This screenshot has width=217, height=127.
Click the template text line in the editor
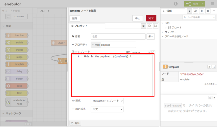click(107, 57)
